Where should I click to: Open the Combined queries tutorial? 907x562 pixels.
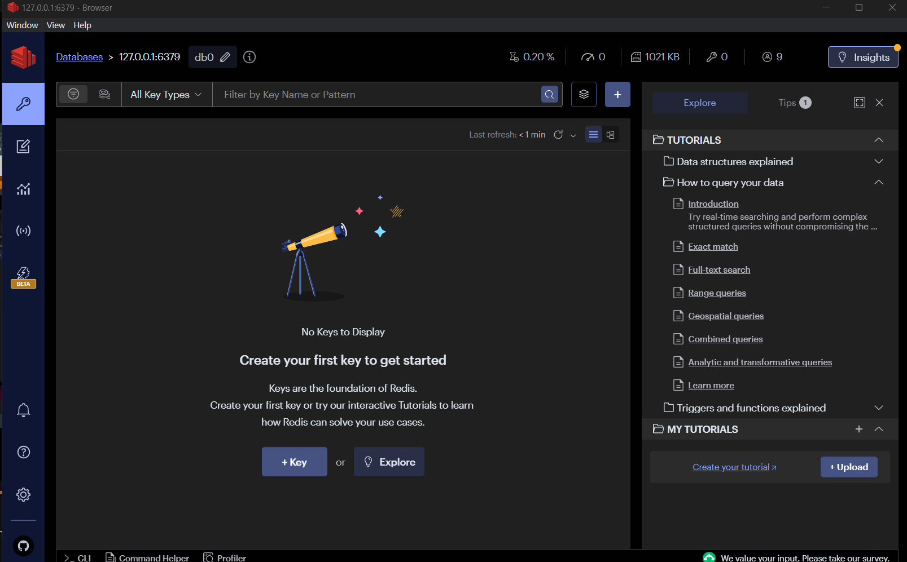(x=725, y=339)
